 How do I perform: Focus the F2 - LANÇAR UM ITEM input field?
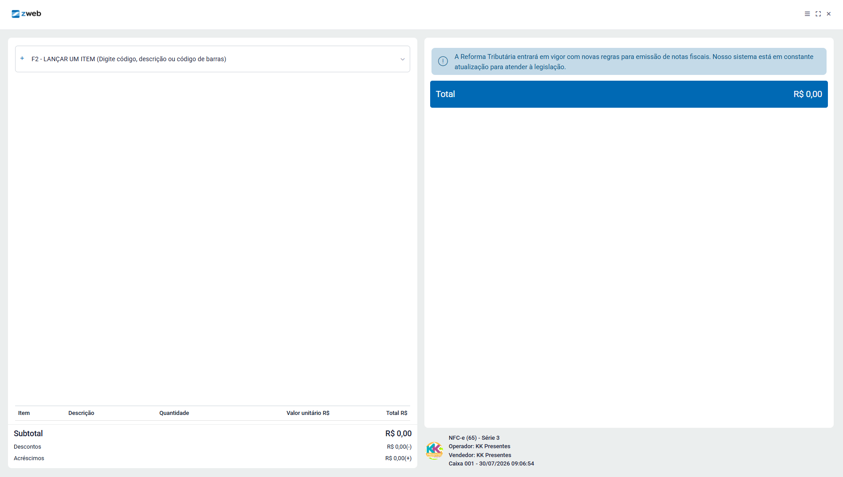point(213,59)
